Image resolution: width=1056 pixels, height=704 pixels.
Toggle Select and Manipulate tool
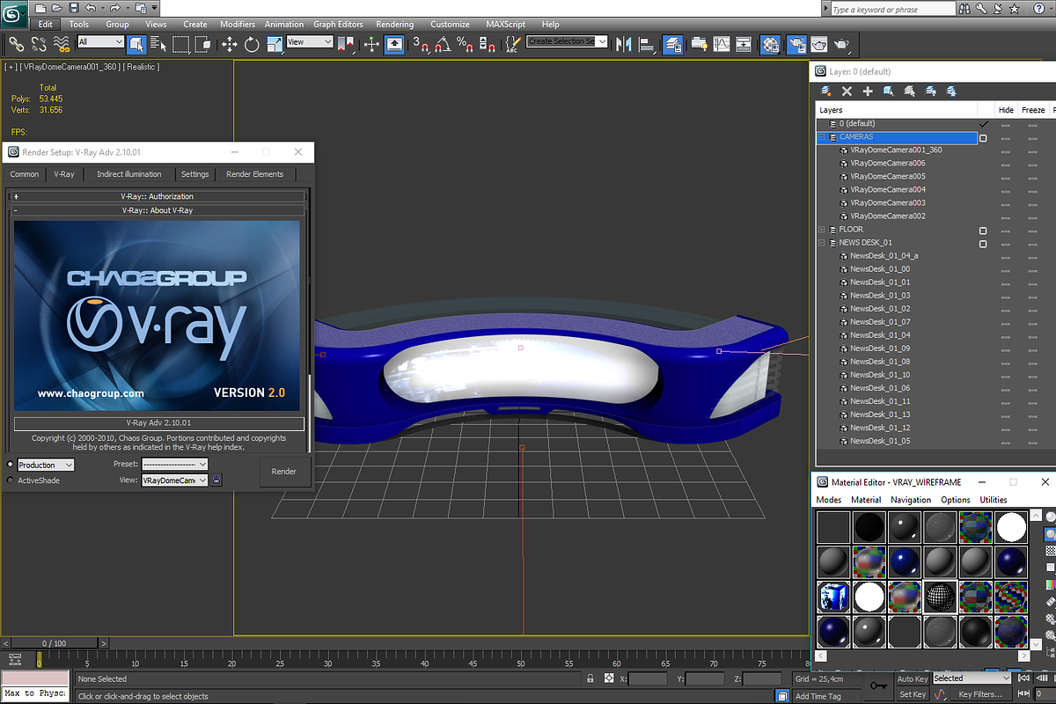(x=371, y=43)
